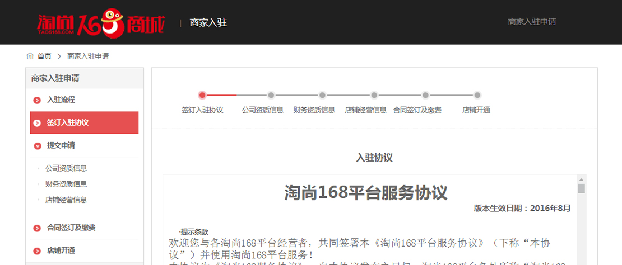Viewport: 622px width, 265px height.
Task: Open 财务资质信息 sidebar sub-item
Action: [x=66, y=184]
